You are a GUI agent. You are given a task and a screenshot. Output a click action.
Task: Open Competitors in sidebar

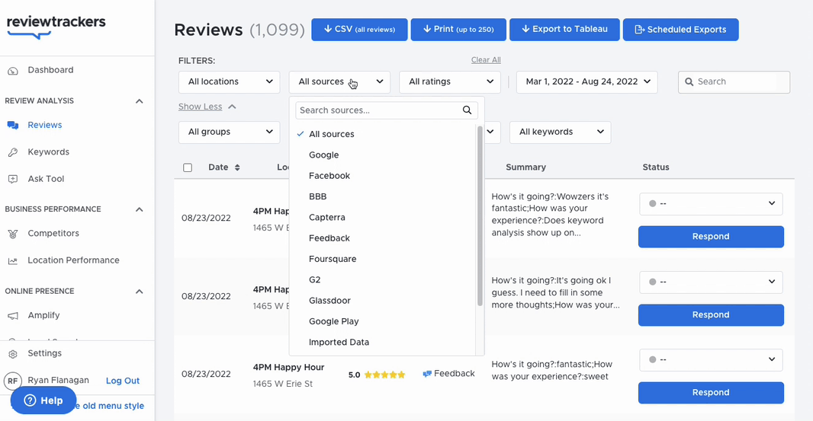[53, 234]
